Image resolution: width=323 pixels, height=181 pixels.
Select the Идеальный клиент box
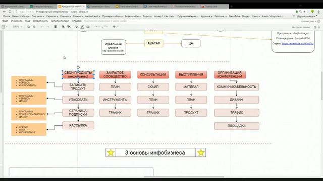click(113, 47)
